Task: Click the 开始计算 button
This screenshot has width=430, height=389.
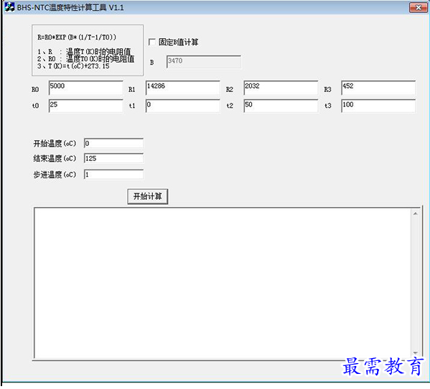Action: (148, 196)
